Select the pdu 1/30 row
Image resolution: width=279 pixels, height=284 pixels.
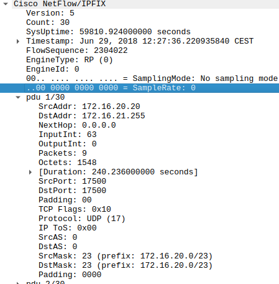45,97
